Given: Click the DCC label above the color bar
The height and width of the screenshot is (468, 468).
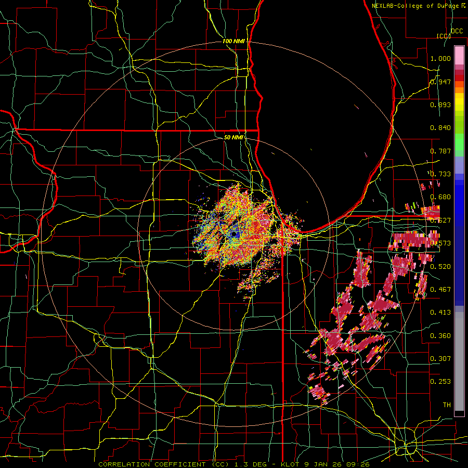Looking at the screenshot, I should (x=457, y=31).
